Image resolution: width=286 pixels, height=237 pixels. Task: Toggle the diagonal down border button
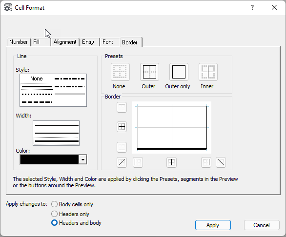(221, 162)
